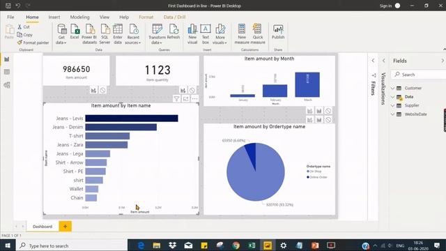The width and height of the screenshot is (446, 251).
Task: Open the View ribbon tab
Action: (x=105, y=17)
